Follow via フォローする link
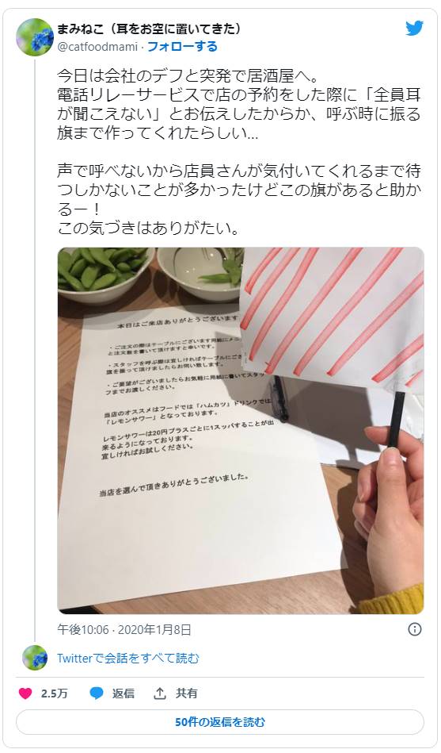The image size is (441, 753). point(182,47)
